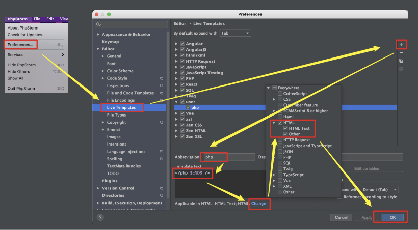Collapse the user template group
418x230 pixels.
pyautogui.click(x=176, y=102)
